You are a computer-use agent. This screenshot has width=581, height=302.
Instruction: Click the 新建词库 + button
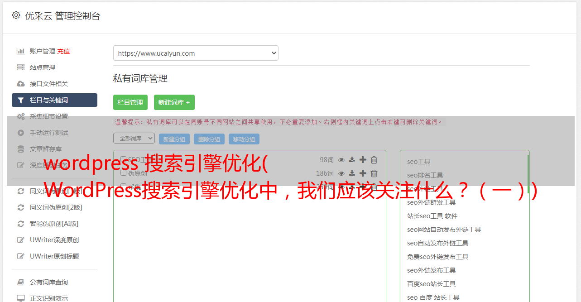[174, 102]
